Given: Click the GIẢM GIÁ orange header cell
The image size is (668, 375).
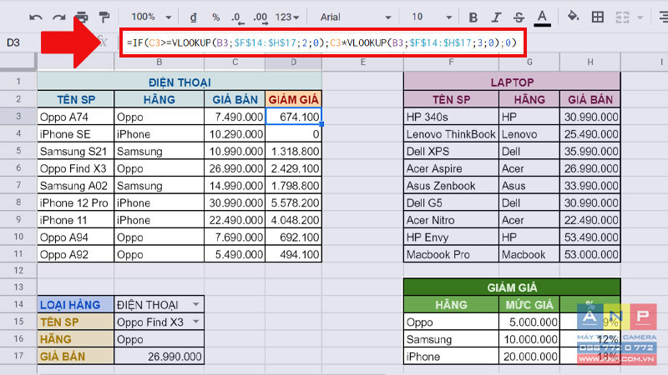Looking at the screenshot, I should coord(294,99).
